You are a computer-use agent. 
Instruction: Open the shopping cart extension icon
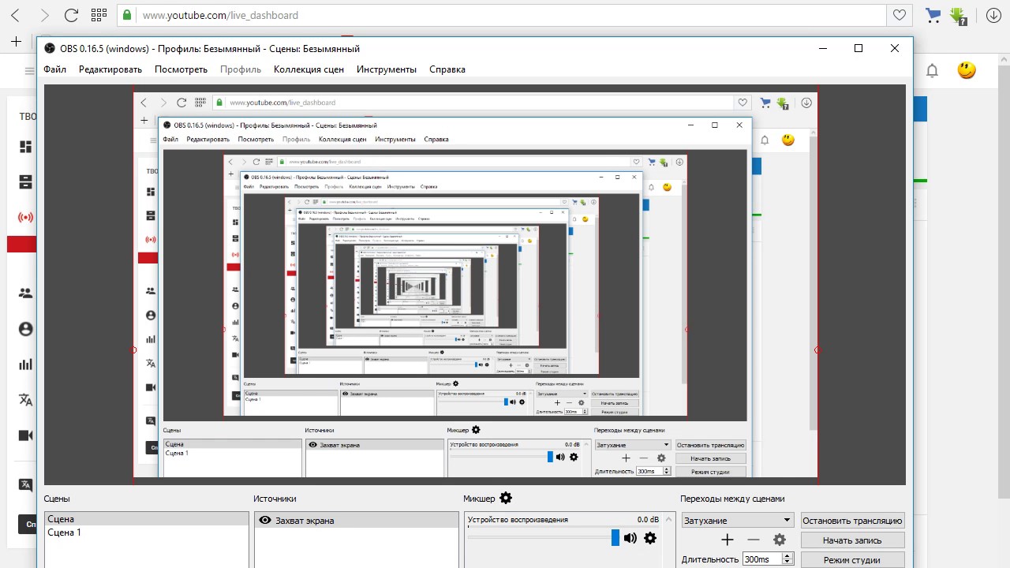933,15
